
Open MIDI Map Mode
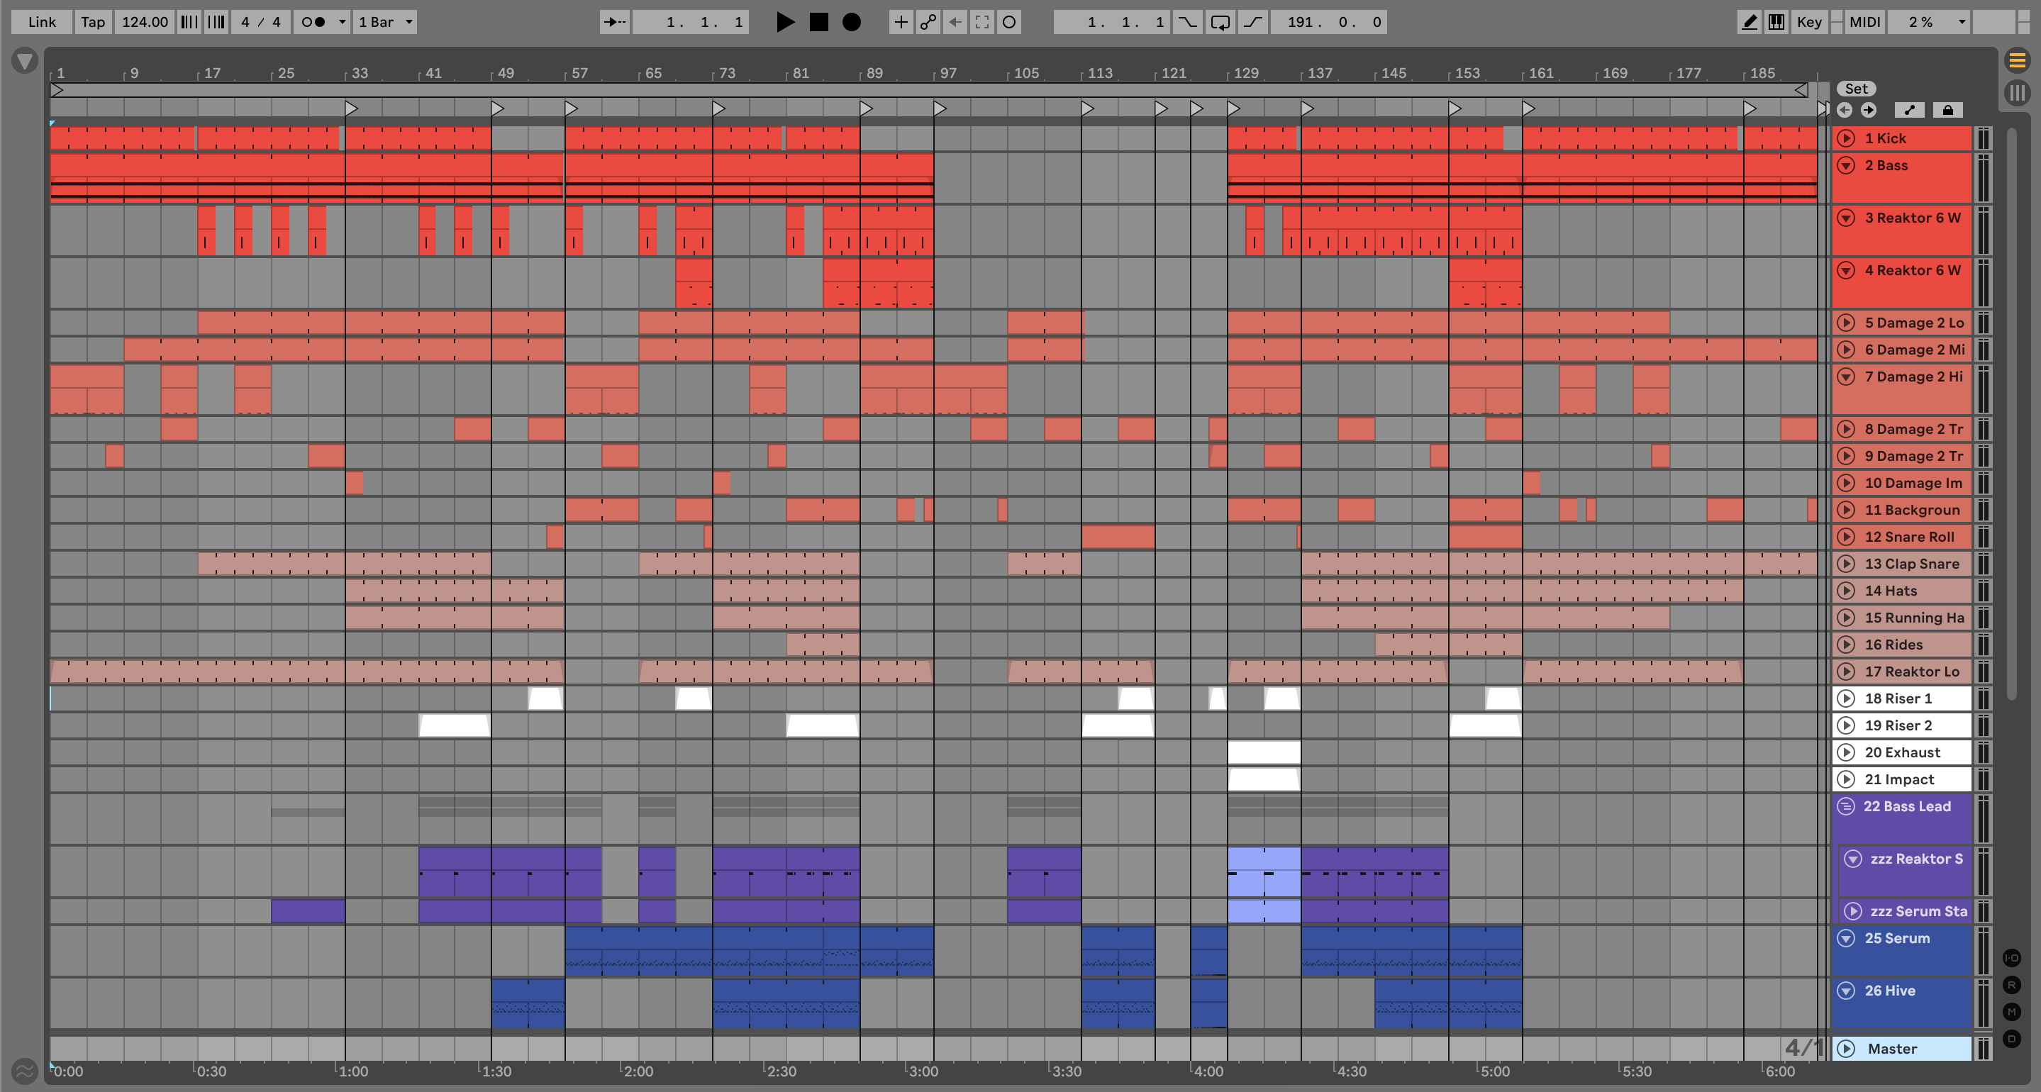(x=1864, y=22)
